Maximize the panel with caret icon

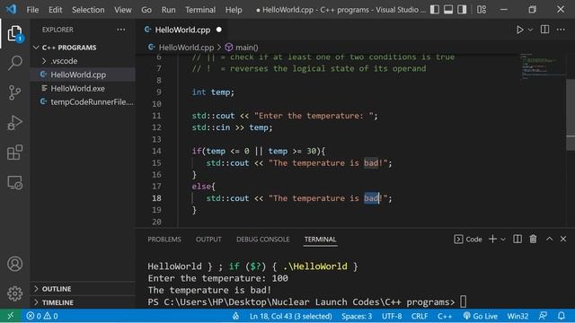549,240
